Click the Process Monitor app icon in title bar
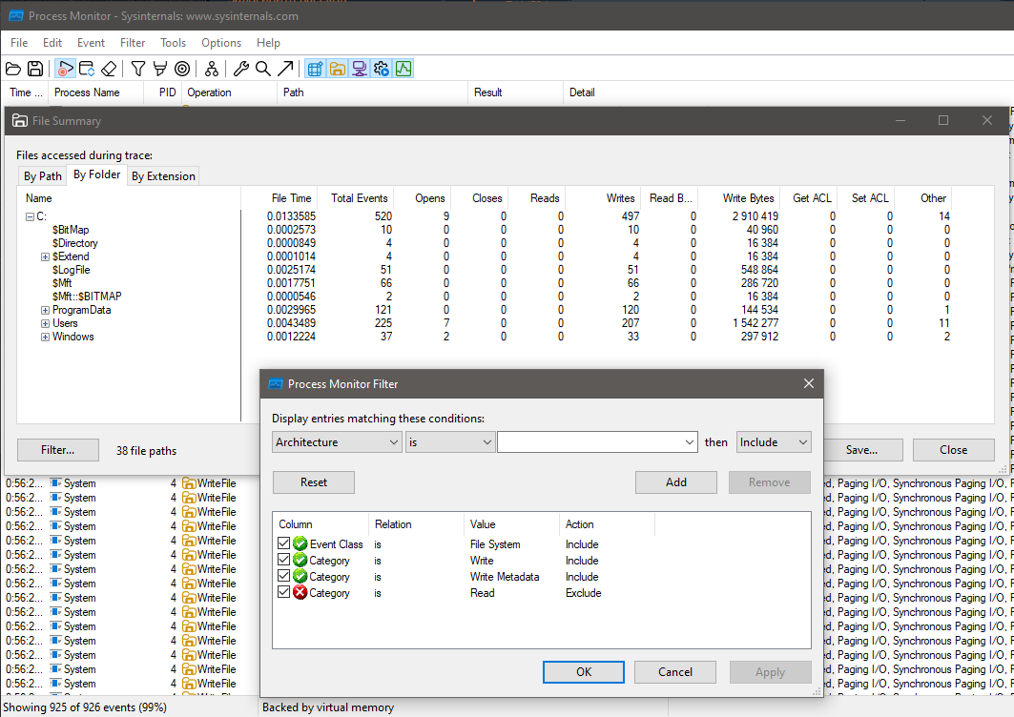Image resolution: width=1014 pixels, height=717 pixels. click(15, 16)
